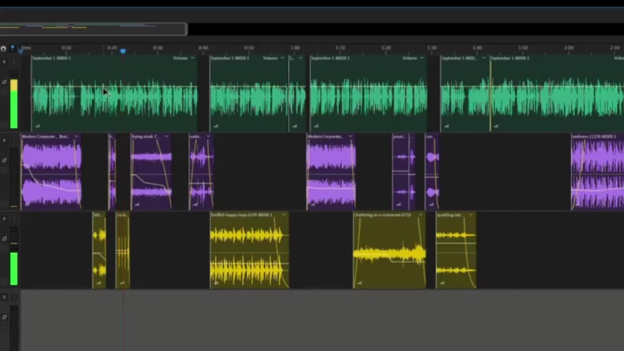Select the narrow purple clip near 1:28

tap(432, 171)
